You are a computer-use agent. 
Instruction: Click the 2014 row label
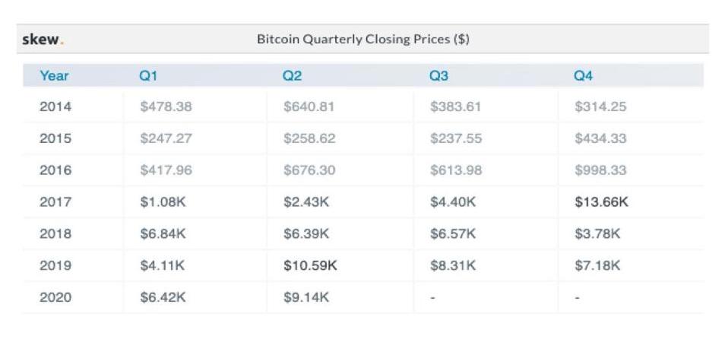click(55, 107)
